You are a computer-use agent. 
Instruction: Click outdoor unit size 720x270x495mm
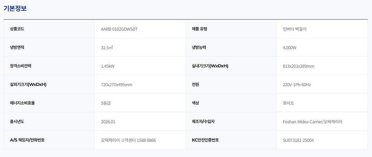(x=116, y=85)
